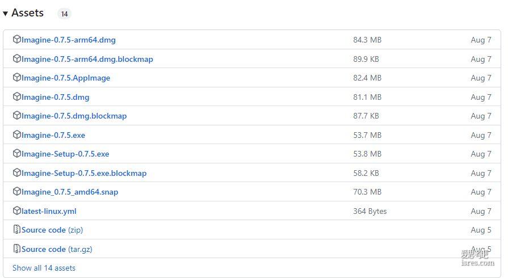Click package icon beside Imagine-0.7.5.dmg.blockmap
This screenshot has width=508, height=278.
(17, 115)
